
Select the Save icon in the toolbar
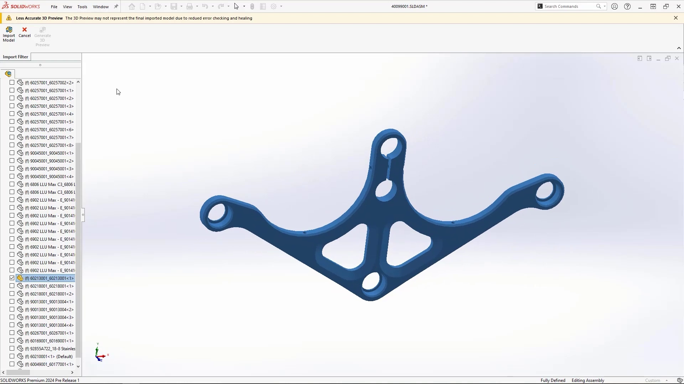173,6
